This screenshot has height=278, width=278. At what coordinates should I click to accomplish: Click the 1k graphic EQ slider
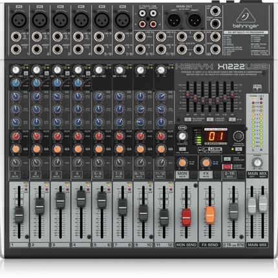tap(210, 102)
